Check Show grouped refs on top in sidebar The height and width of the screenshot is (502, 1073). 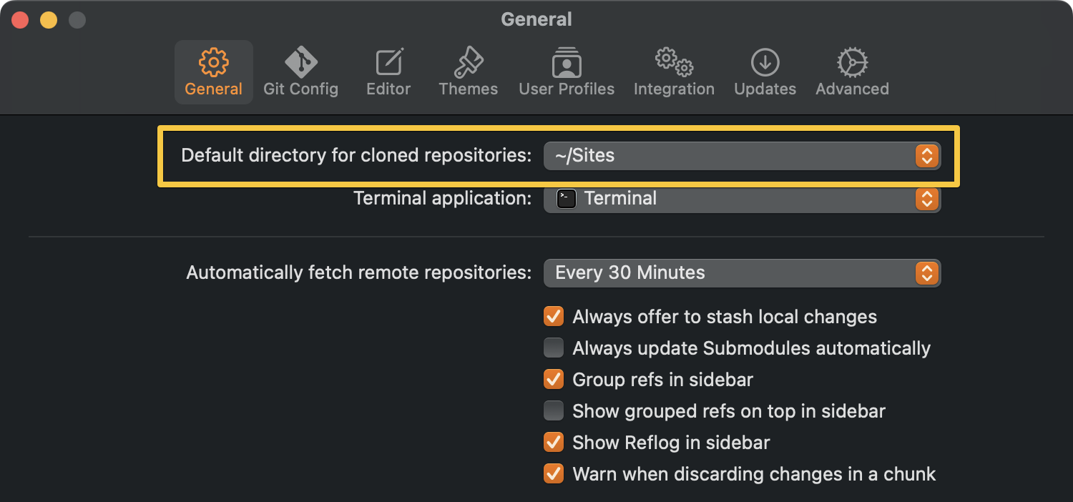tap(553, 411)
